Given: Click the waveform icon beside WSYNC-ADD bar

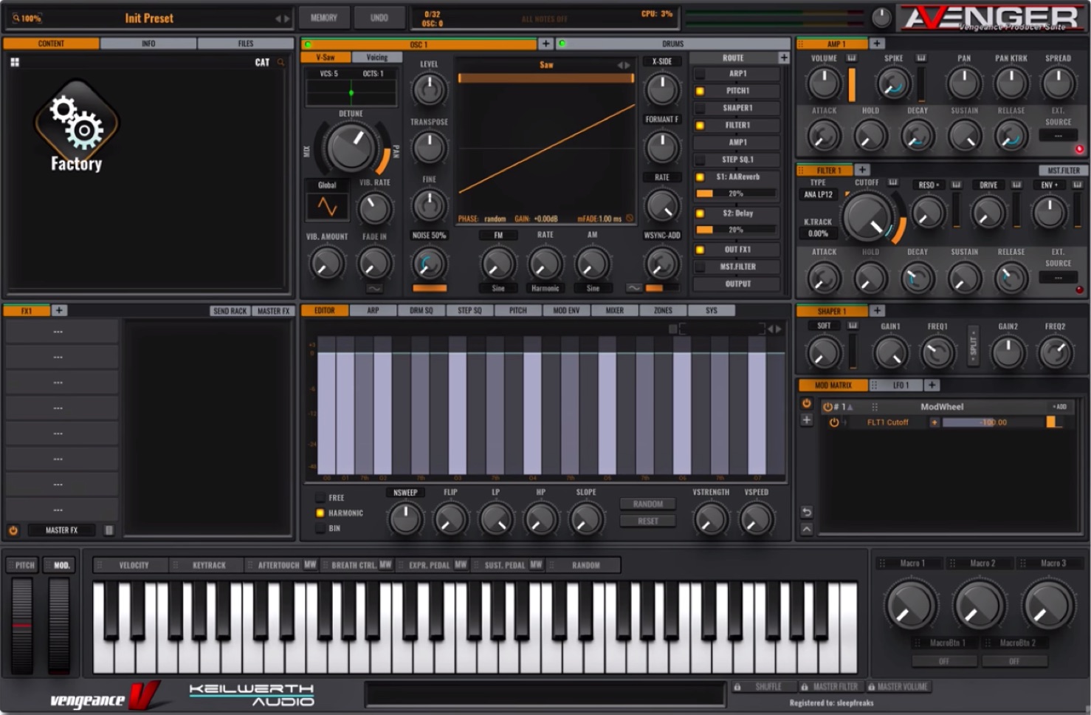Looking at the screenshot, I should point(634,288).
